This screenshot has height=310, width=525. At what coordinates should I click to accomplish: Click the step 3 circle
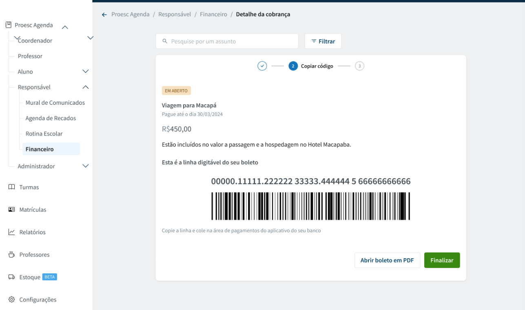pyautogui.click(x=359, y=66)
